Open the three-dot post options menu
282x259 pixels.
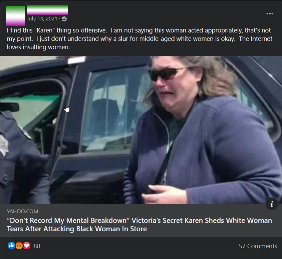pos(270,13)
